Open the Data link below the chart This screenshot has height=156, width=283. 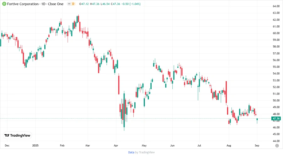point(131,153)
